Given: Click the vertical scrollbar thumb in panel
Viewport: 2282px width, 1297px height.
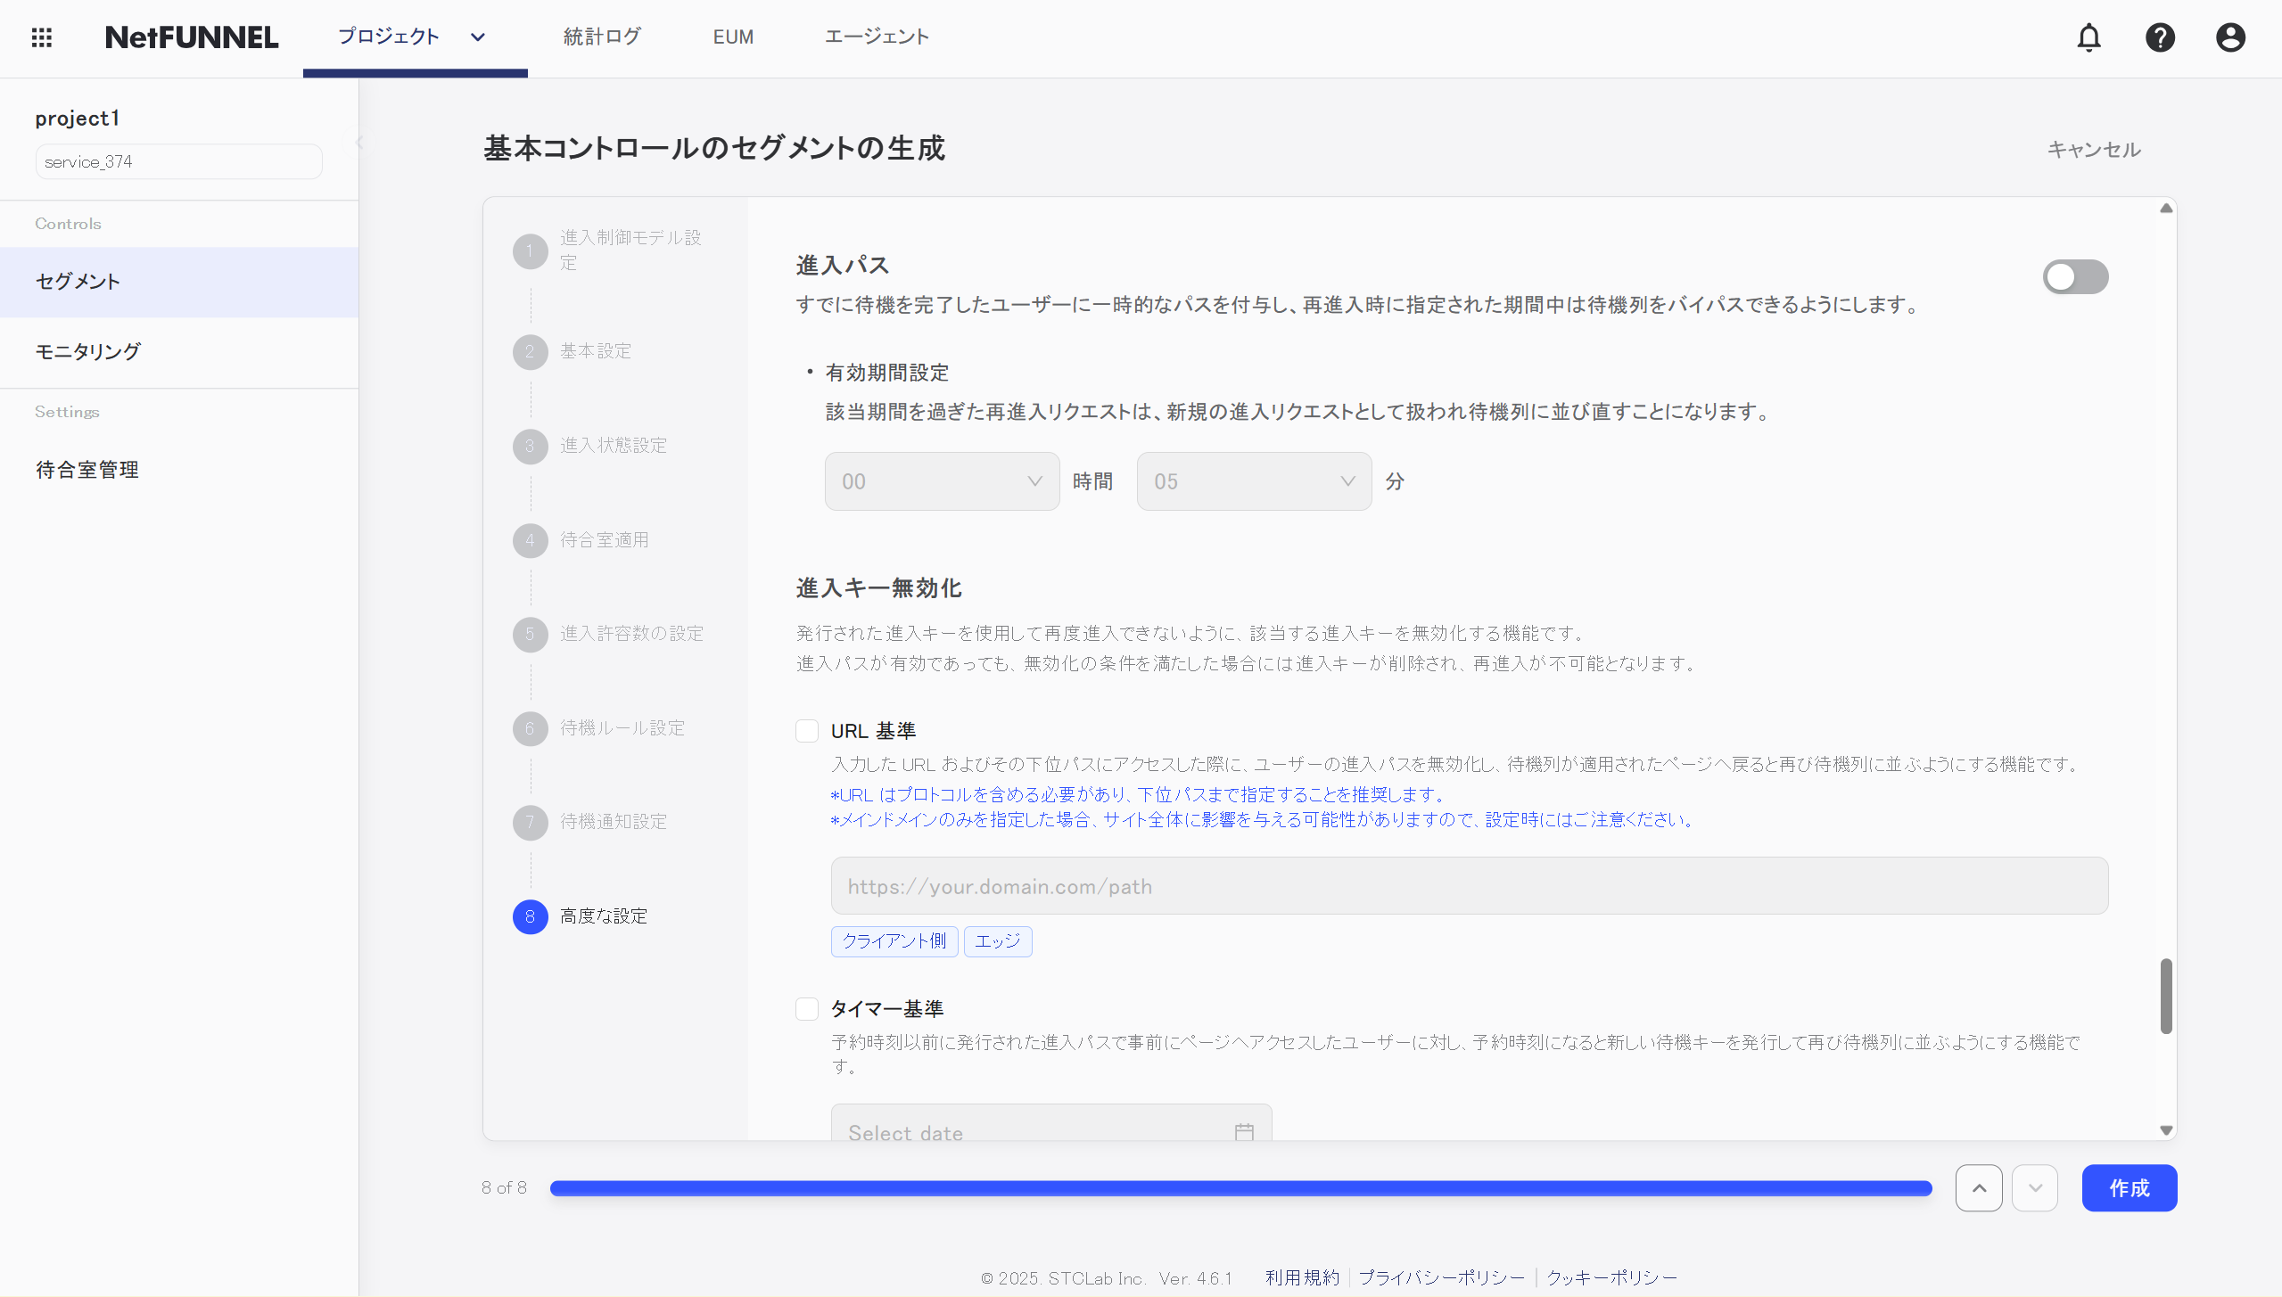Looking at the screenshot, I should pos(2165,995).
